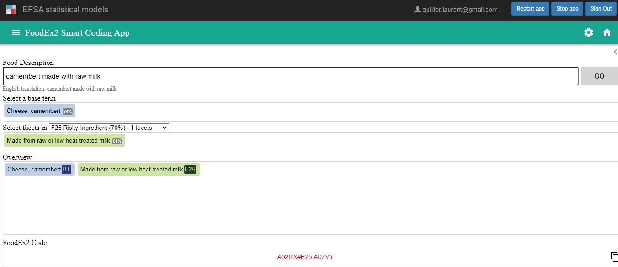618x267 pixels.
Task: Expand the facets category dropdown
Action: 109,128
